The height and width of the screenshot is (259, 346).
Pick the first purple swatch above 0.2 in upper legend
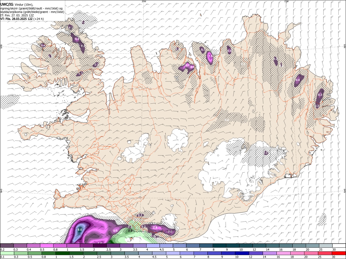(7, 246)
